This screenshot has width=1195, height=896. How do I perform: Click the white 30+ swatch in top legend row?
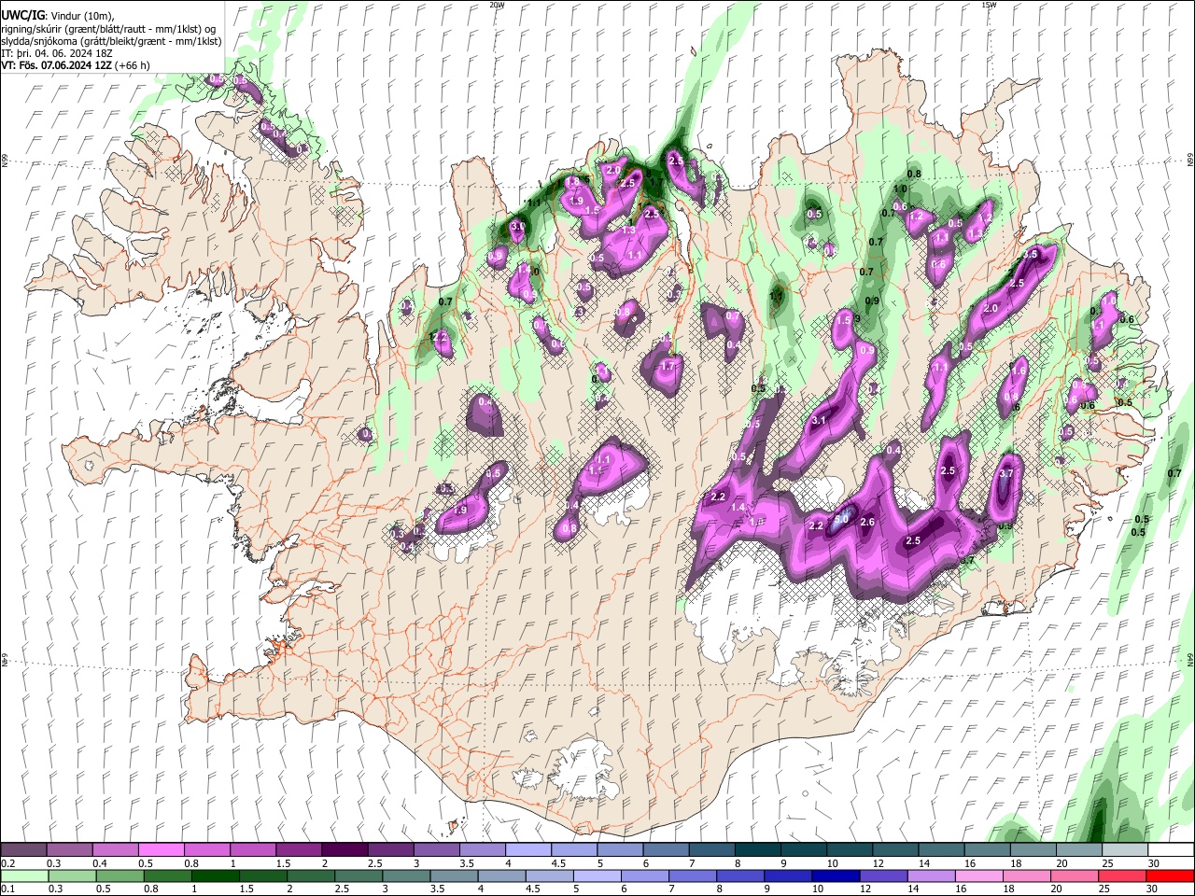point(1171,850)
